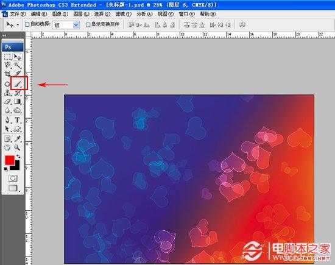Select the Notes tool
This screenshot has height=265, width=335.
point(7,139)
